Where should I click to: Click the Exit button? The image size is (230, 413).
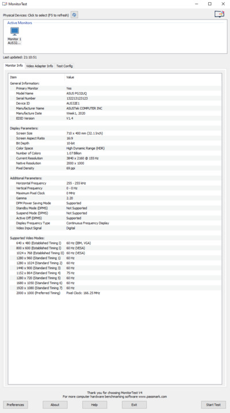[134, 404]
